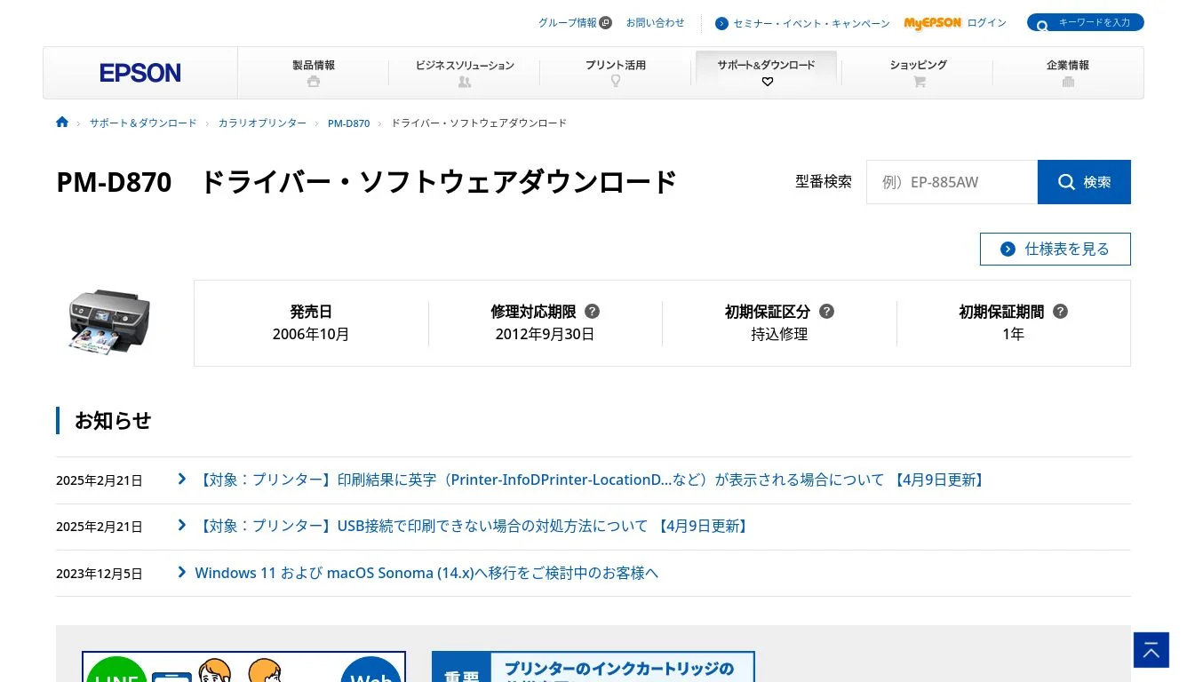1187x682 pixels.
Task: Click the ログイン link
Action: pos(987,23)
